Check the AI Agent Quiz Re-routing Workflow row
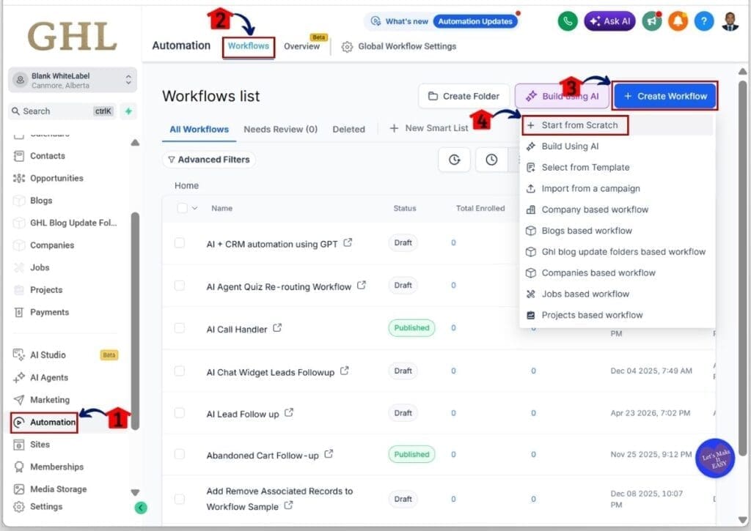751x531 pixels. tap(180, 286)
